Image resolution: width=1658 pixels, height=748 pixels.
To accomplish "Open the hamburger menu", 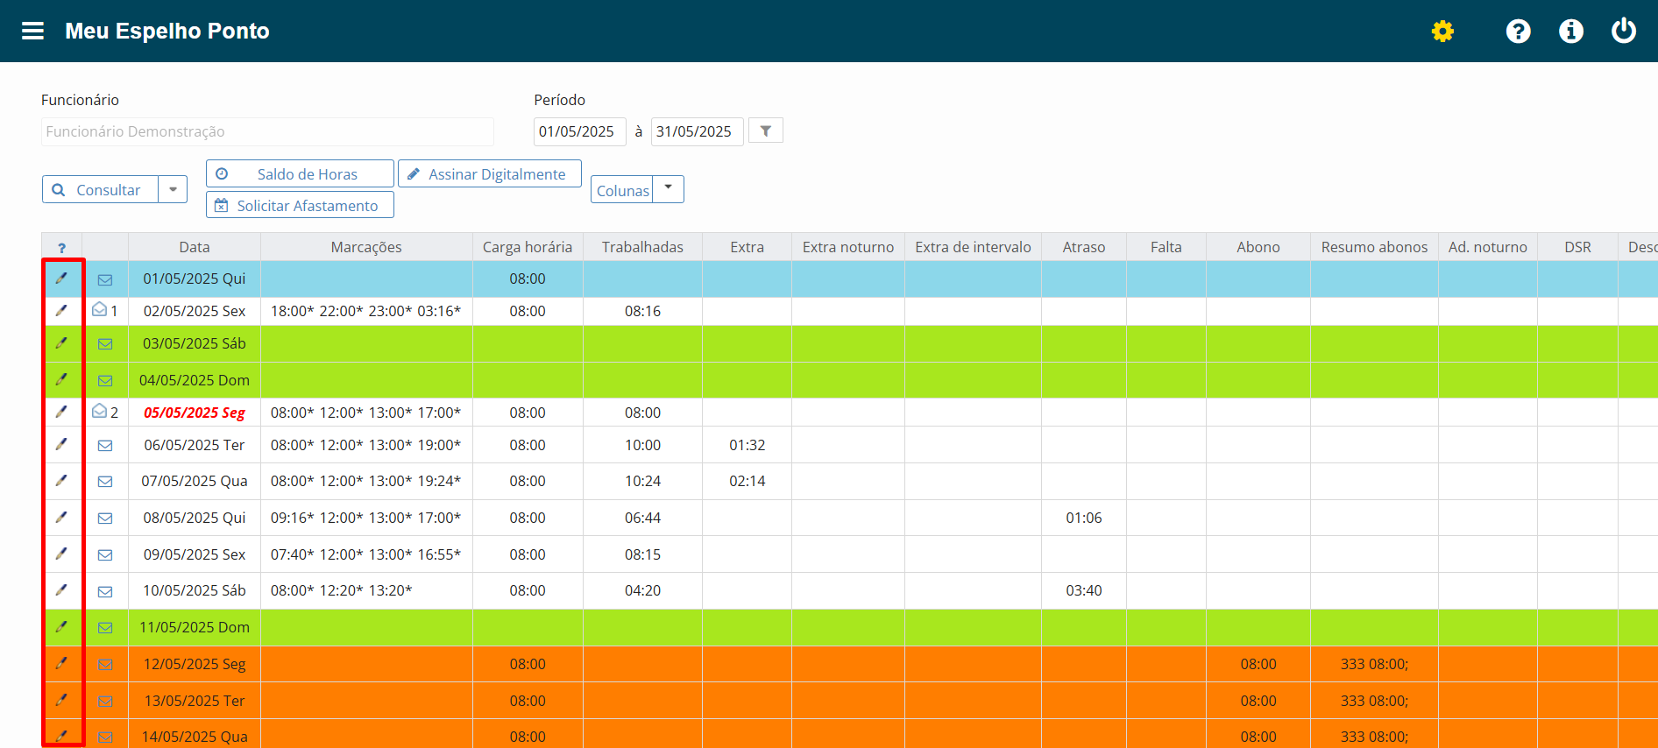I will click(x=32, y=32).
